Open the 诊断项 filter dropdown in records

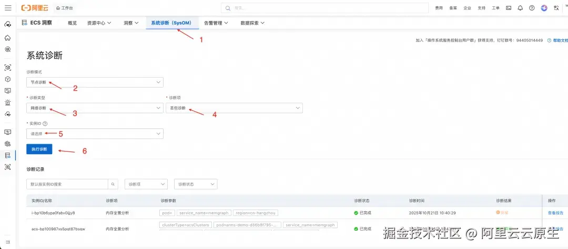pos(146,184)
